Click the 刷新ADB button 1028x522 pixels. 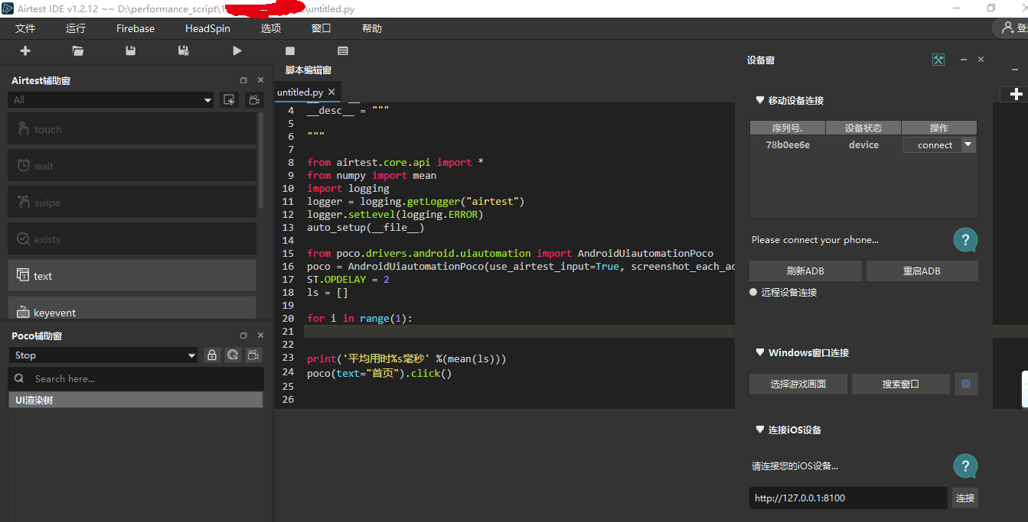(805, 271)
